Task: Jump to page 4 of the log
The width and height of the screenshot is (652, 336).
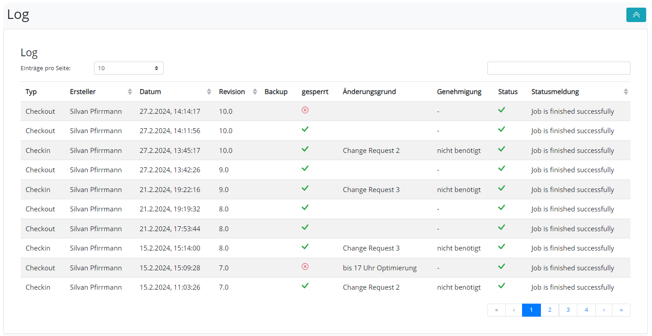Action: [x=586, y=310]
